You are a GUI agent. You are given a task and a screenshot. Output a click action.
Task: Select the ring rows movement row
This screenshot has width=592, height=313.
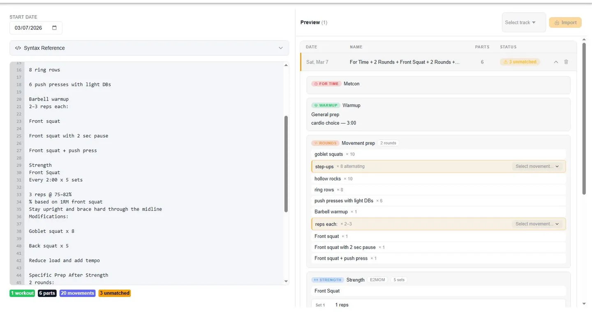(438, 190)
